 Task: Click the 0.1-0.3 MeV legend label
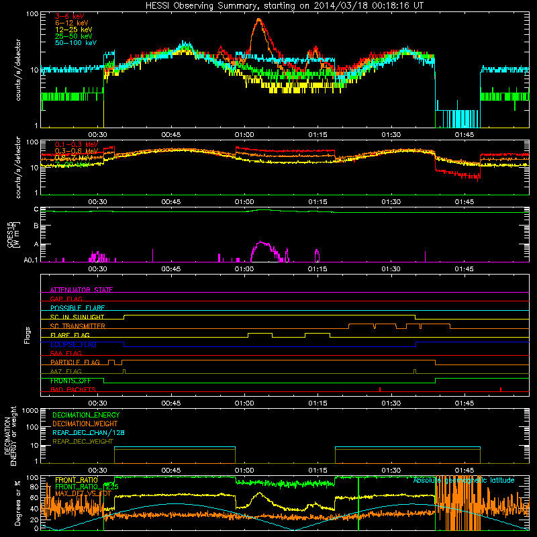coord(77,144)
